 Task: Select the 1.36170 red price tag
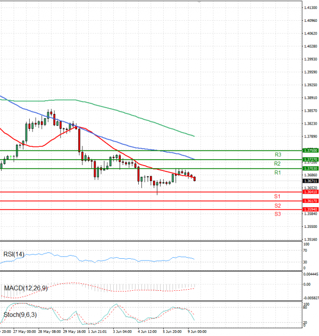(309, 201)
